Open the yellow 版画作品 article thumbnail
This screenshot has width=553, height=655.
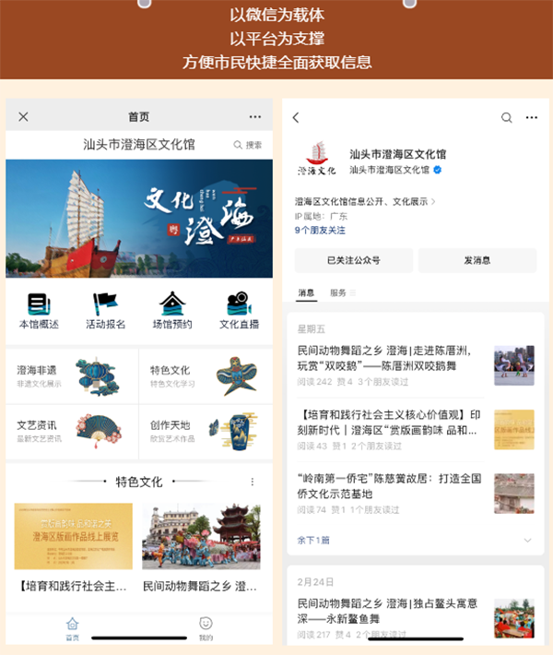point(514,429)
